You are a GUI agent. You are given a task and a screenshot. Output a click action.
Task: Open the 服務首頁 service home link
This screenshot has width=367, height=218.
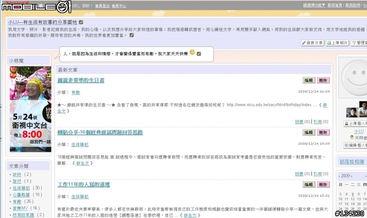[335, 5]
